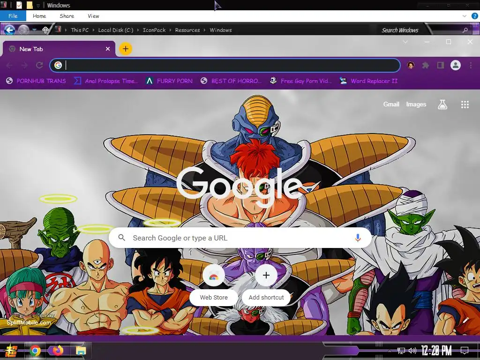Viewport: 480px width, 360px height.
Task: Click the network tray icon
Action: [401, 351]
